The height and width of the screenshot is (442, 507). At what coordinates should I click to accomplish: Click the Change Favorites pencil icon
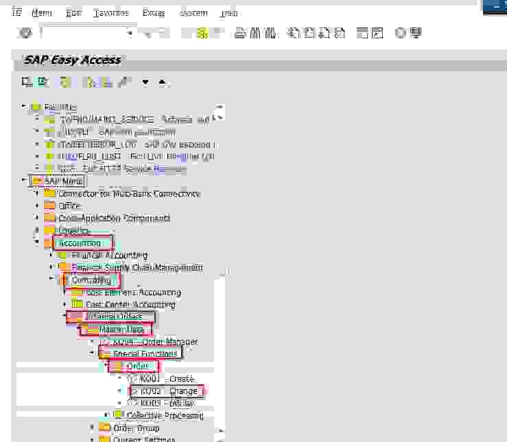[x=124, y=82]
